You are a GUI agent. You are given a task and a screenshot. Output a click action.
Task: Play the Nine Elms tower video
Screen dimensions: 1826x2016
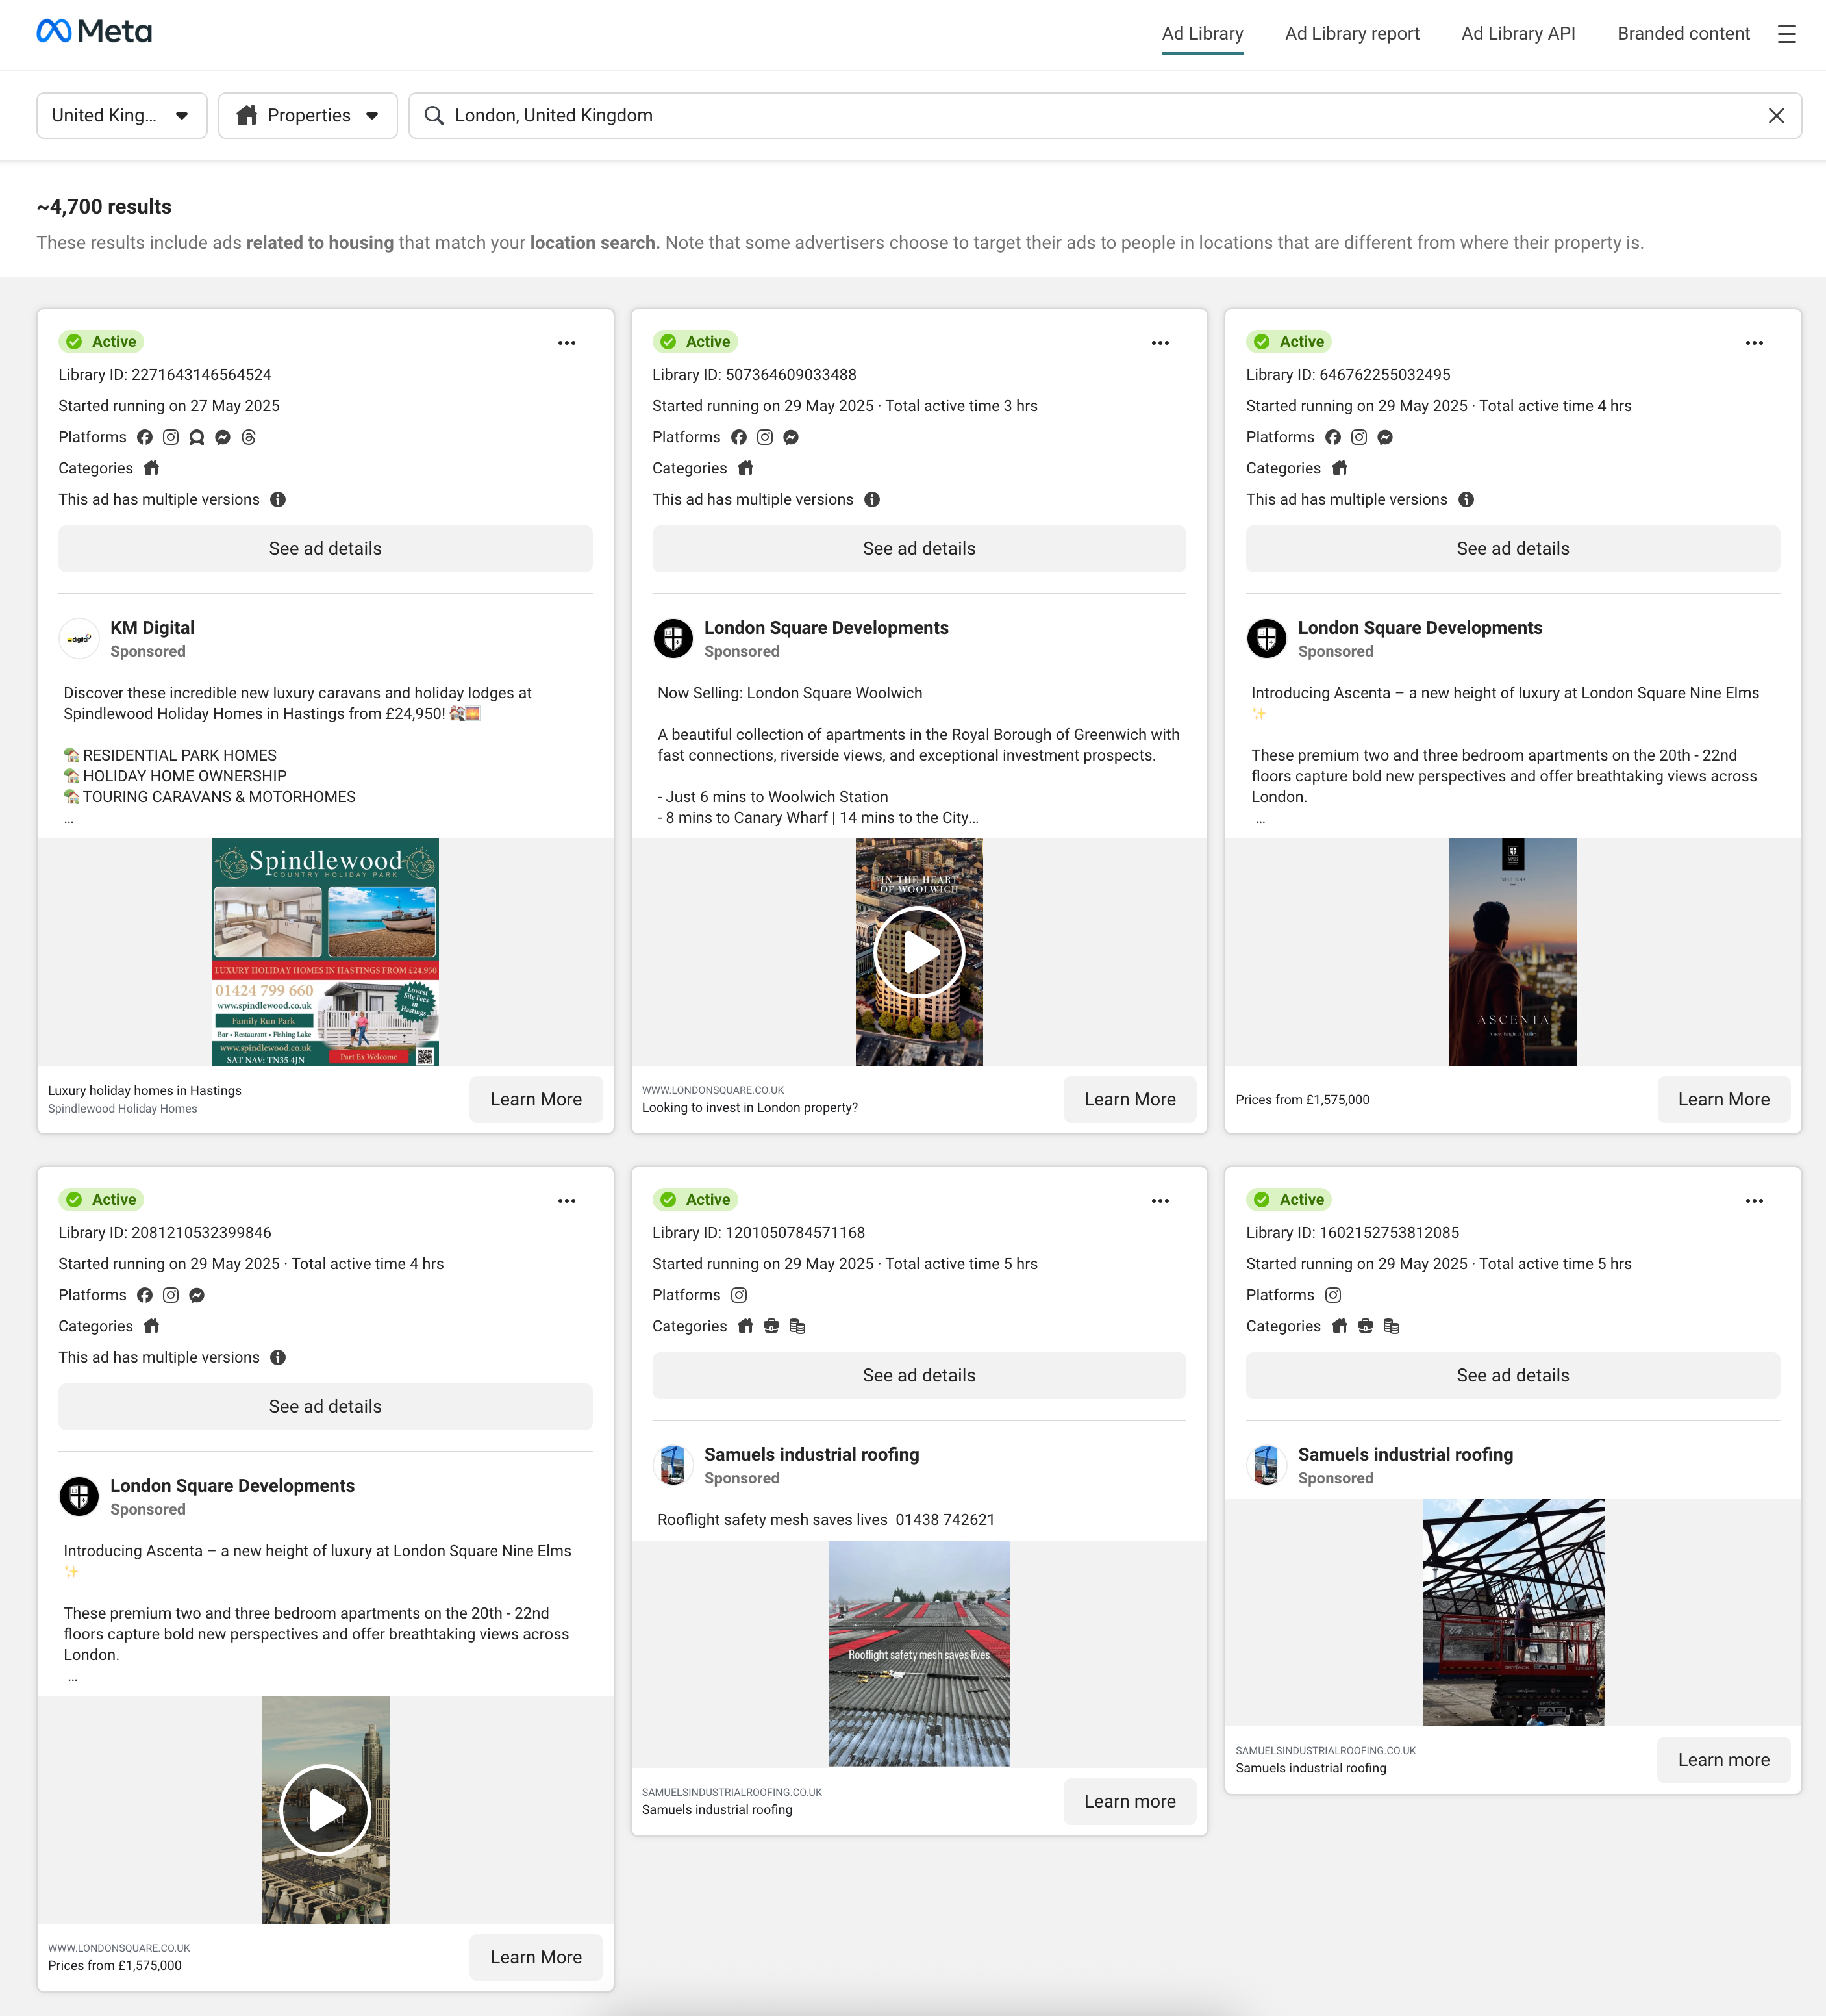click(325, 1810)
